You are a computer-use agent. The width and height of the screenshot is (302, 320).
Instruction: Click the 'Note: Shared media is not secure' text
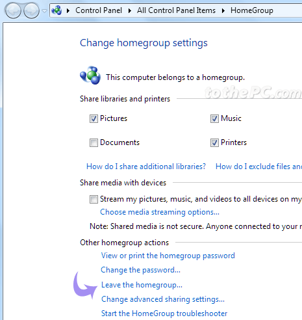195,226
